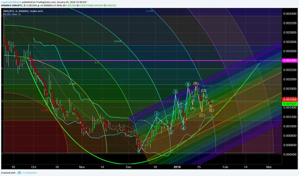Click the Nov date on the time axis
Image resolution: width=299 pixels, height=176 pixels.
coord(82,167)
